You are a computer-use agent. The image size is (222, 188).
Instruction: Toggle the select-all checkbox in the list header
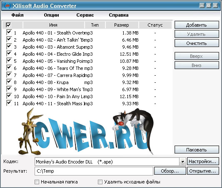point(8,25)
